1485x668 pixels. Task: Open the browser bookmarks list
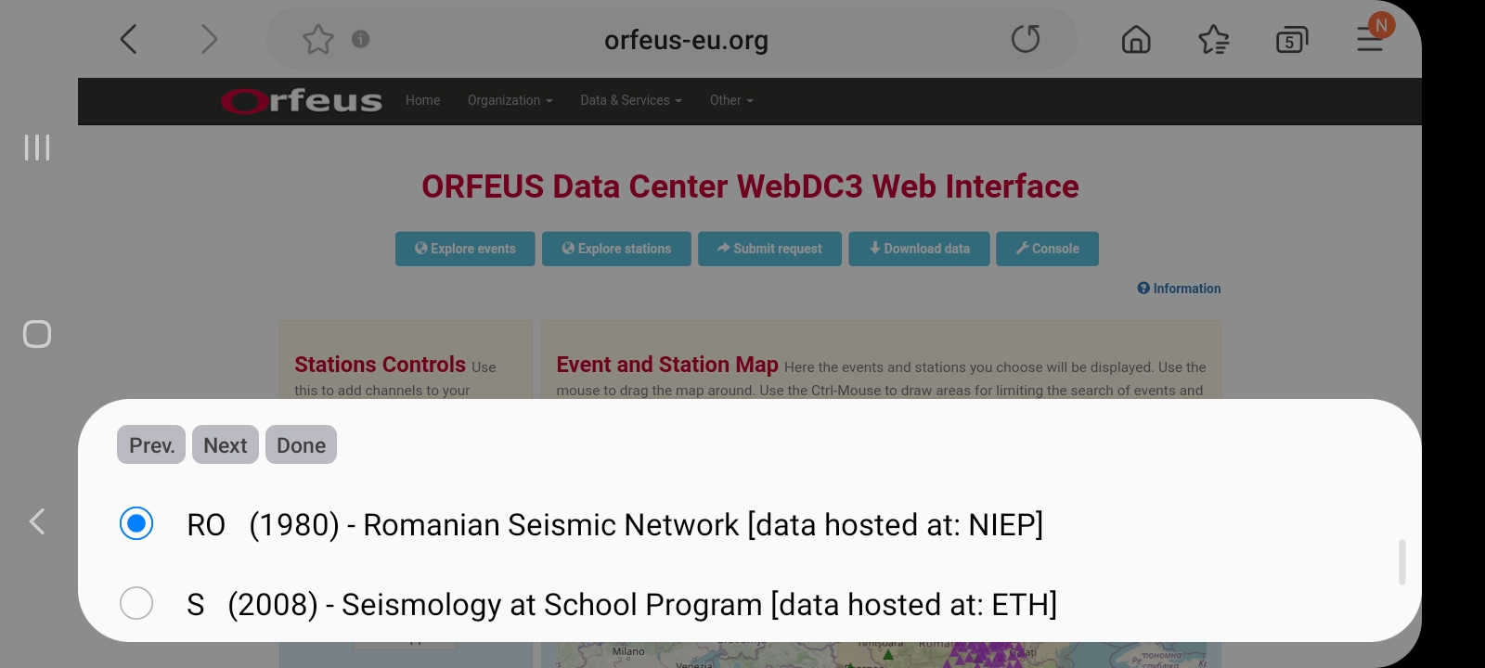[1212, 39]
